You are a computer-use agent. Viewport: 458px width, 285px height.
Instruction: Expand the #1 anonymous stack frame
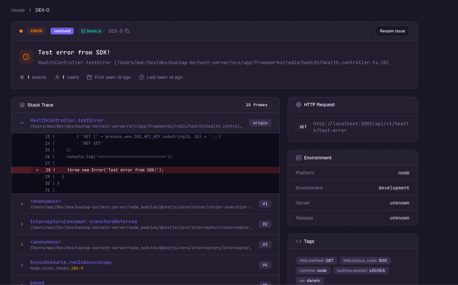(22, 204)
